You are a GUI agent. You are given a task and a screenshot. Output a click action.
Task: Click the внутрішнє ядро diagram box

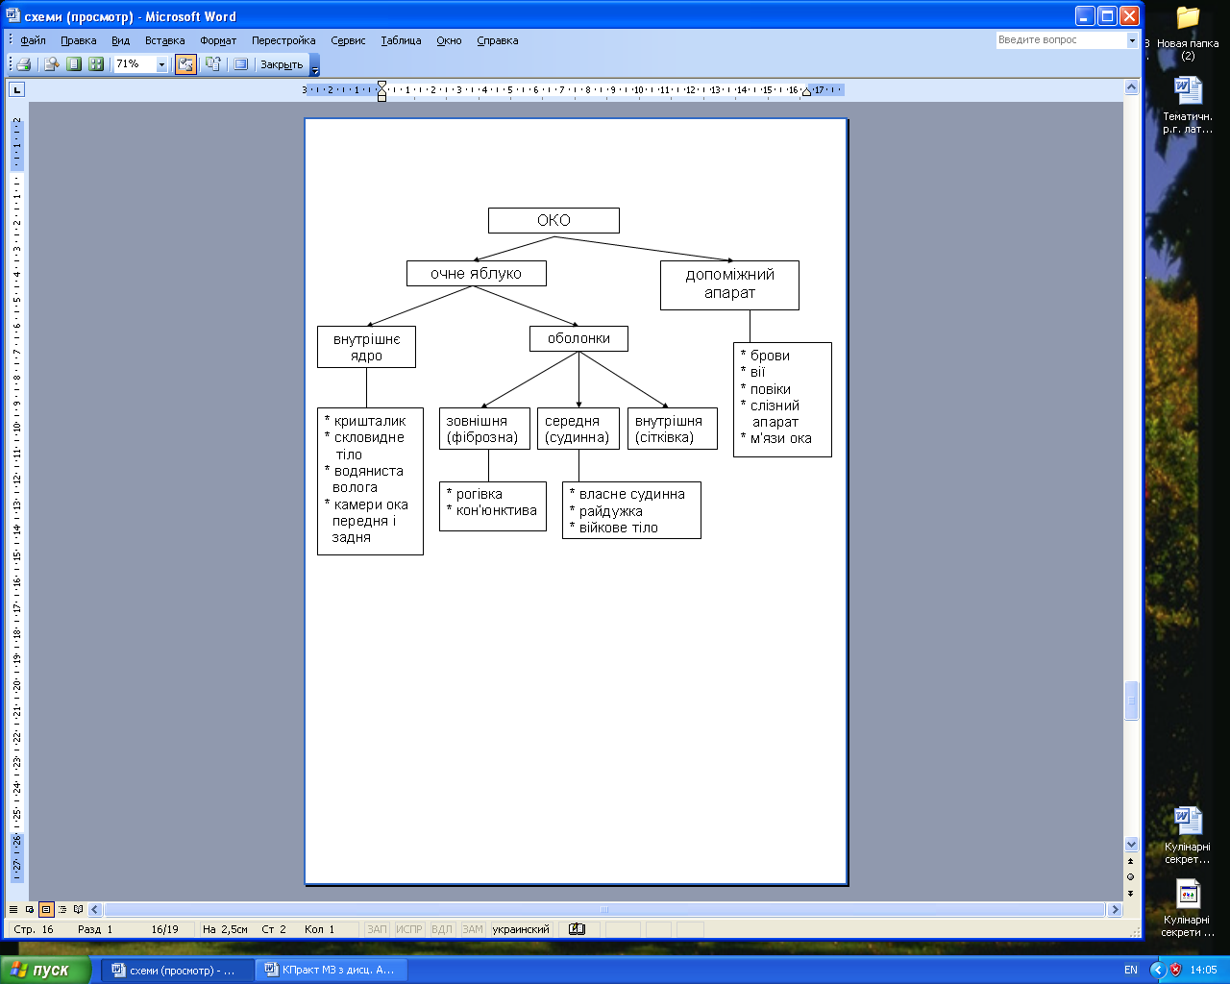pos(366,347)
